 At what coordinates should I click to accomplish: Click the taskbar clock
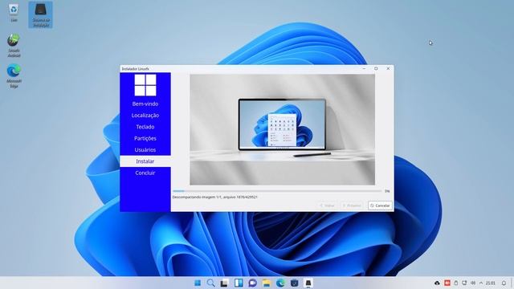click(x=491, y=283)
